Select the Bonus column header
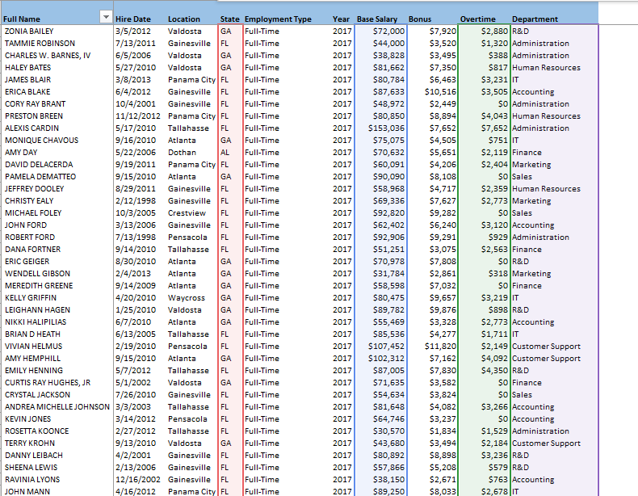The image size is (638, 496). (x=420, y=19)
